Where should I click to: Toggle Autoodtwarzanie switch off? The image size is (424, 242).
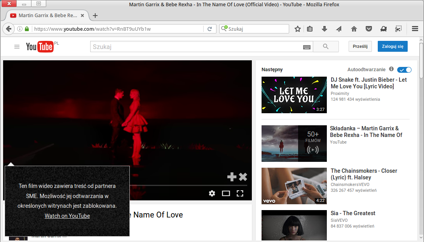pos(404,70)
